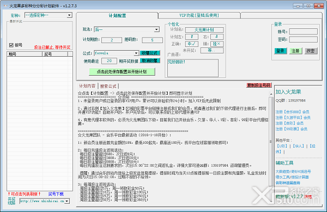Click the 账号 account input field
This screenshot has height=212, width=327.
click(303, 32)
